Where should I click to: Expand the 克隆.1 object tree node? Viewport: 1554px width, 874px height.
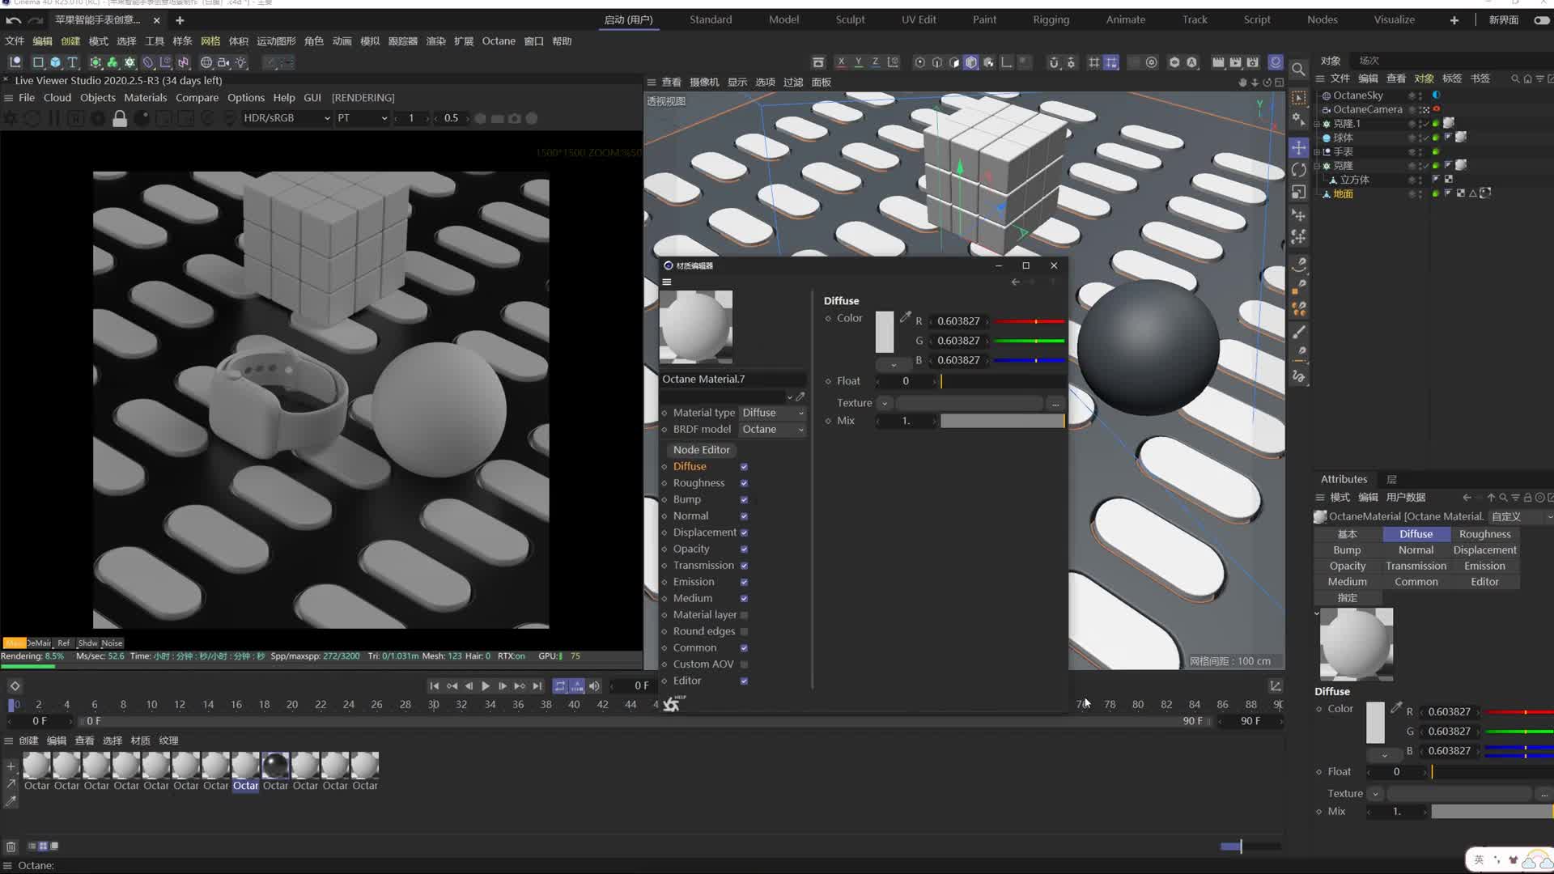point(1317,124)
